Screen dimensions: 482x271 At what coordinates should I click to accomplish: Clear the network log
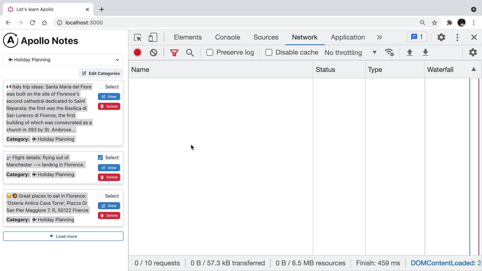[153, 52]
